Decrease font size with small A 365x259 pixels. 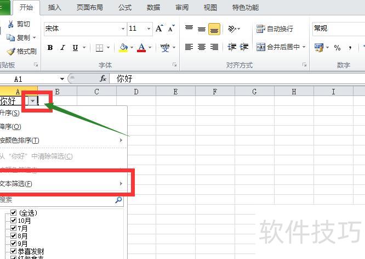(x=172, y=29)
